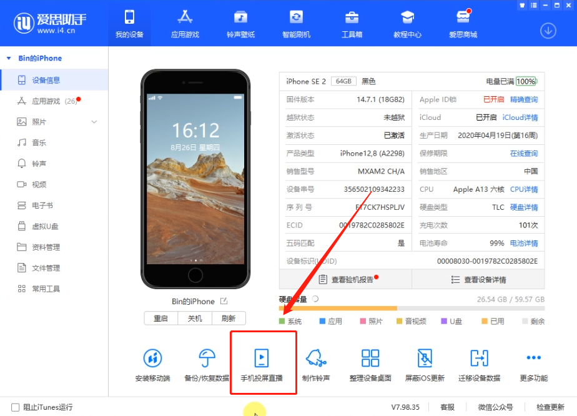Click the disk capacity usage bar
The width and height of the screenshot is (577, 416).
coord(412,308)
